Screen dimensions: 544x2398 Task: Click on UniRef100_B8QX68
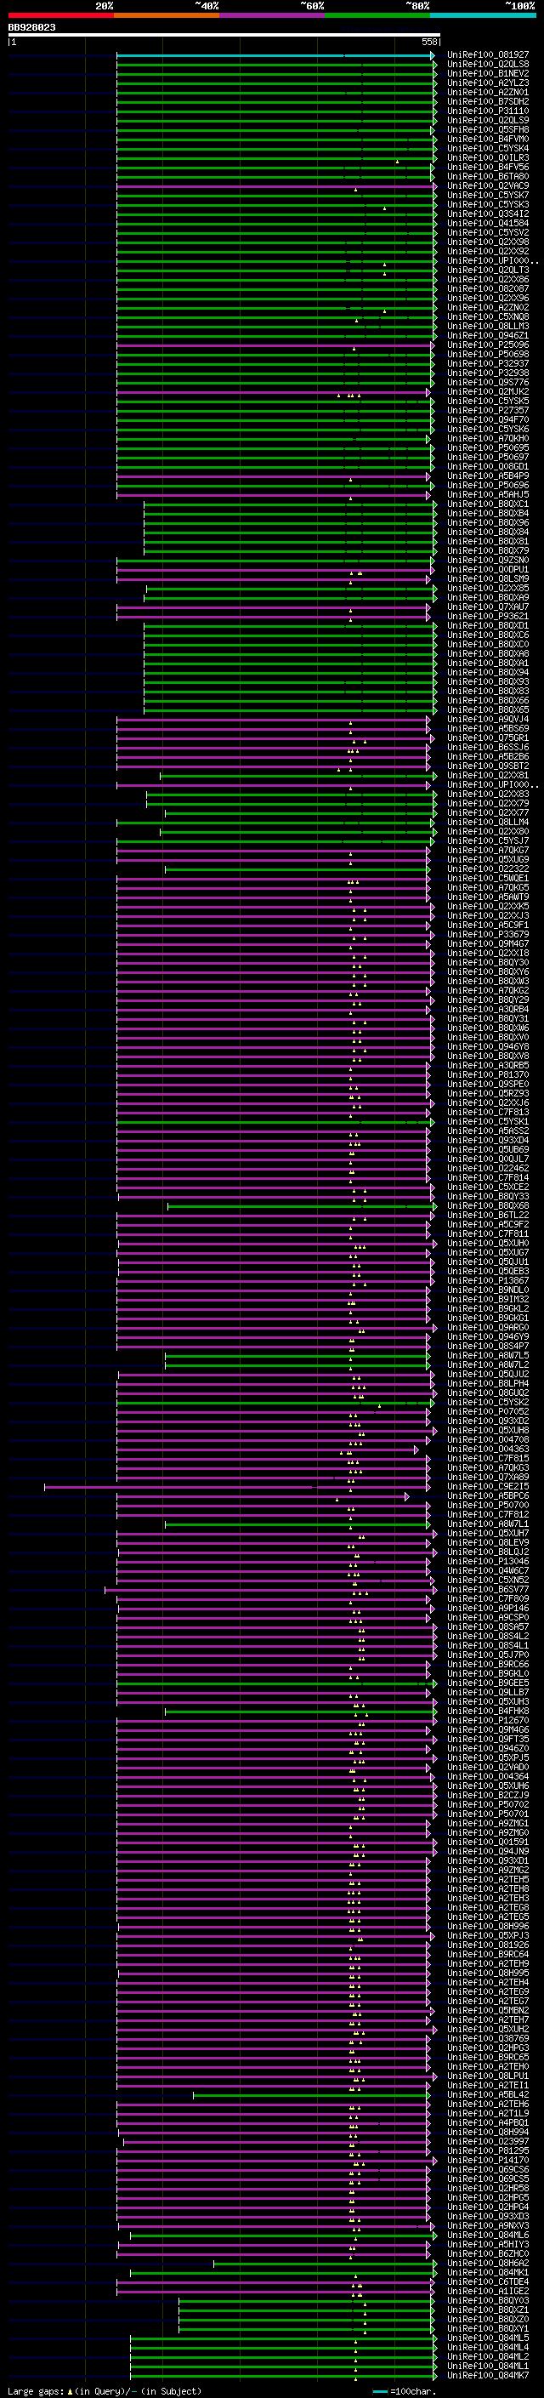[488, 1205]
